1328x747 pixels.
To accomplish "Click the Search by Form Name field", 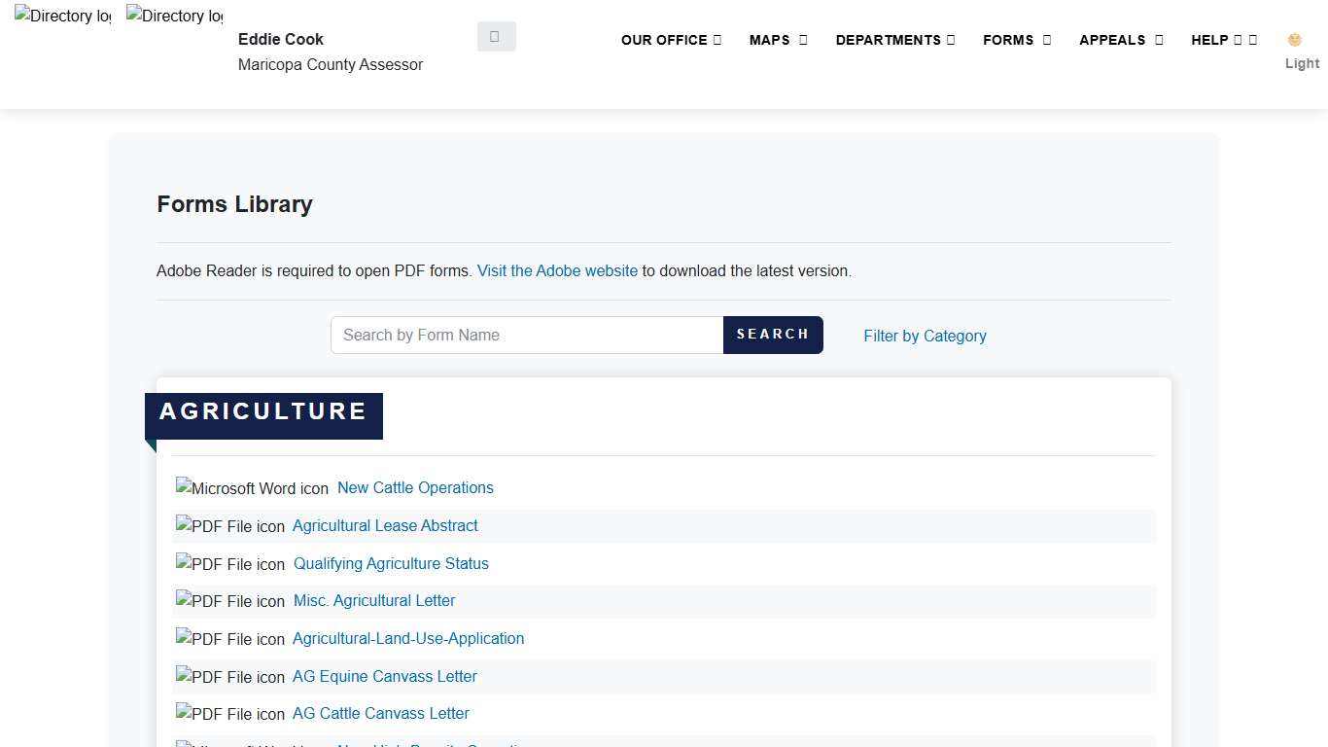I will (x=526, y=335).
